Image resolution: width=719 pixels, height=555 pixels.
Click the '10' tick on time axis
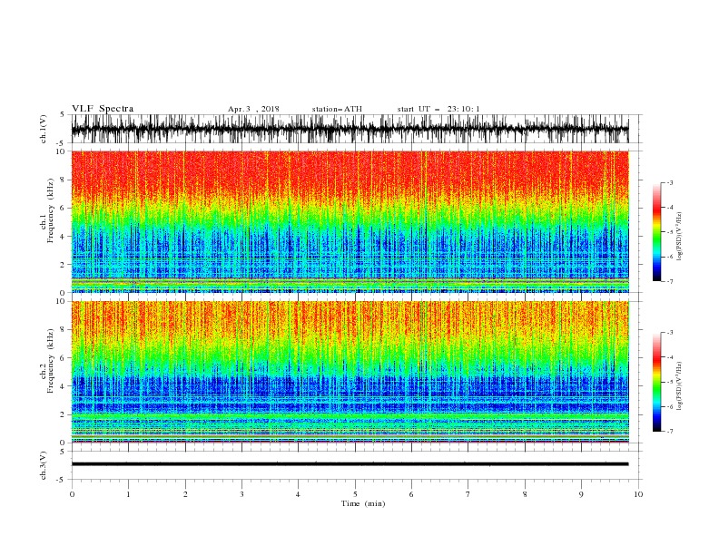click(x=638, y=494)
